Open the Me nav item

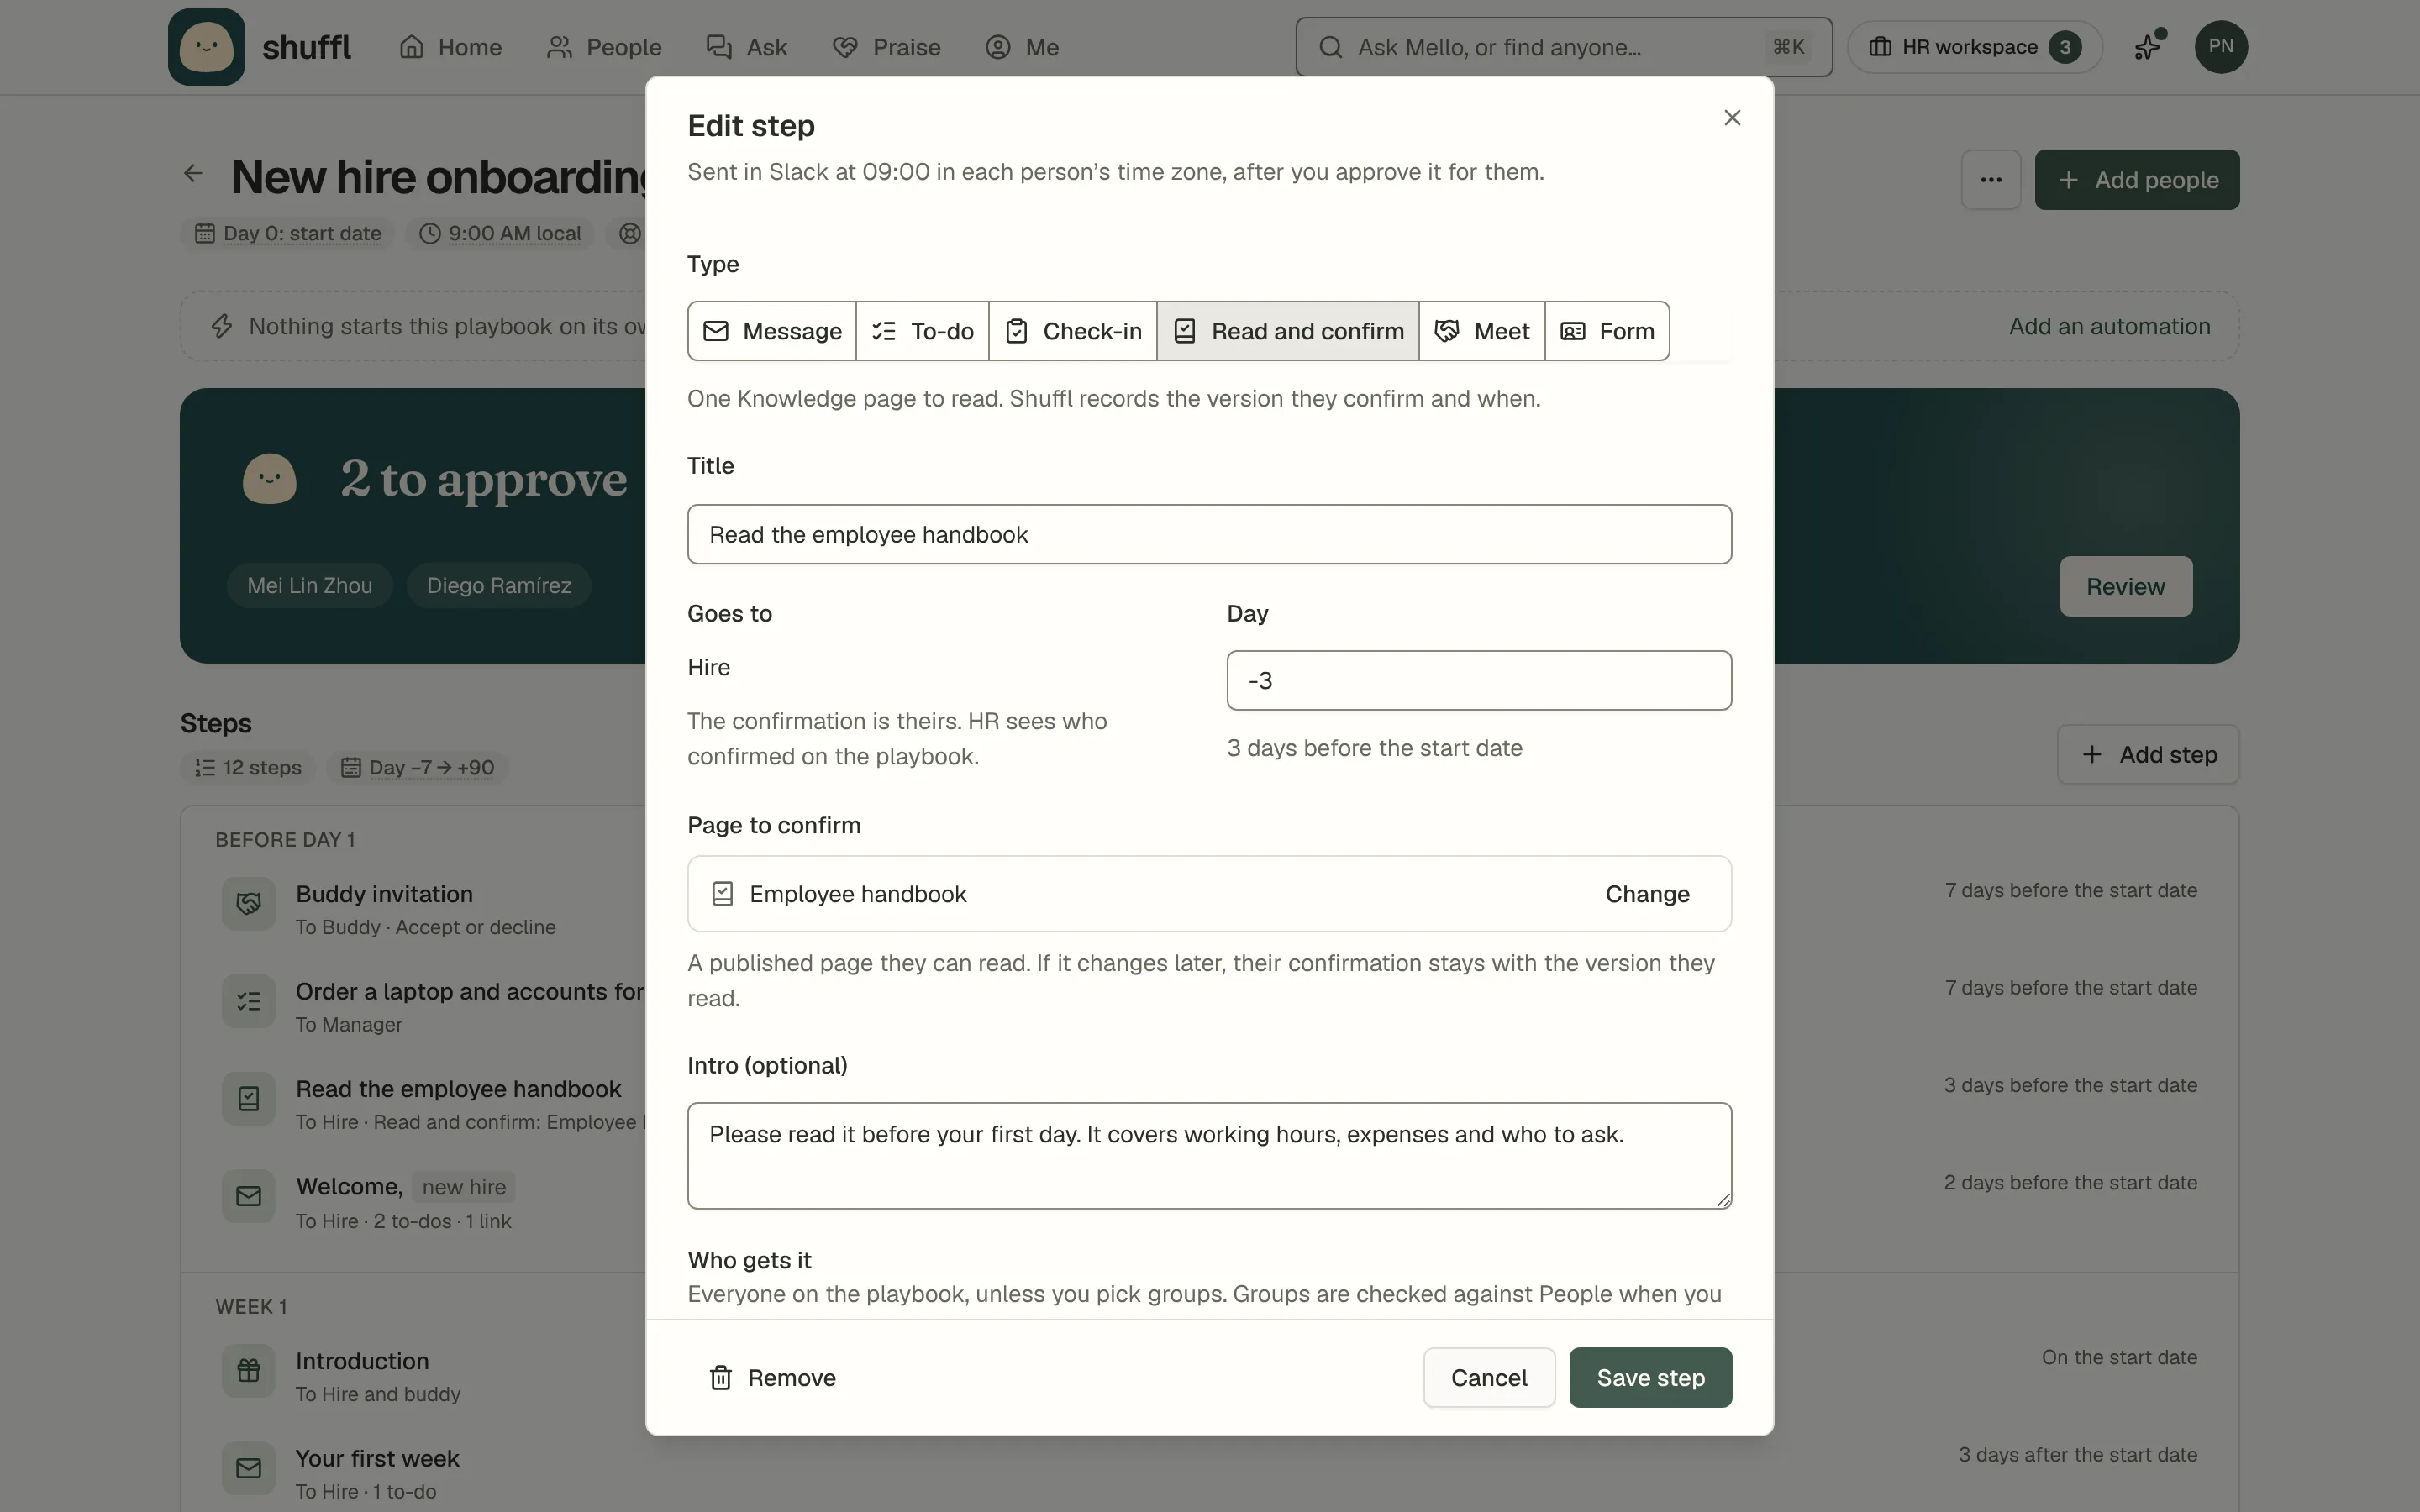pos(1022,47)
